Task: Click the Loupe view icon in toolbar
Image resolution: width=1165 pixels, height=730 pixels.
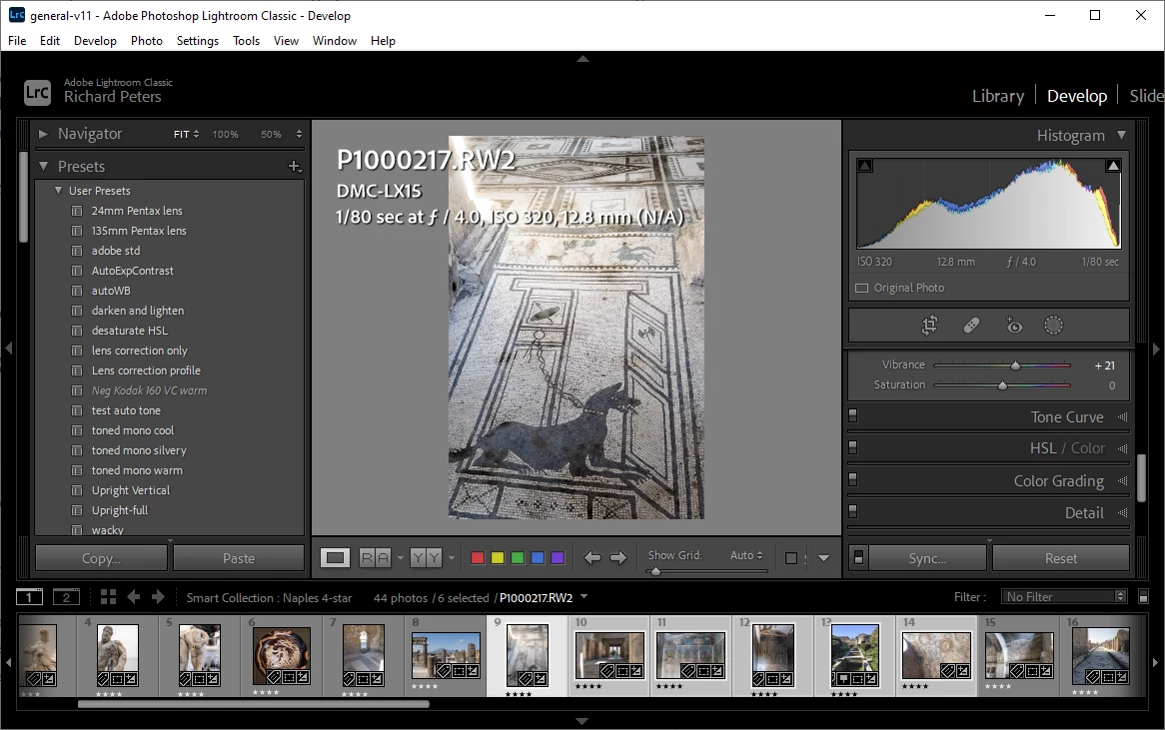Action: point(336,558)
